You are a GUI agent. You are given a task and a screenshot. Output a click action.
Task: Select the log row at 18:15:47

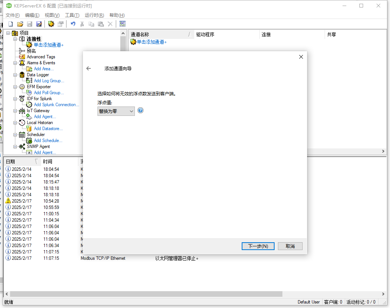44,182
